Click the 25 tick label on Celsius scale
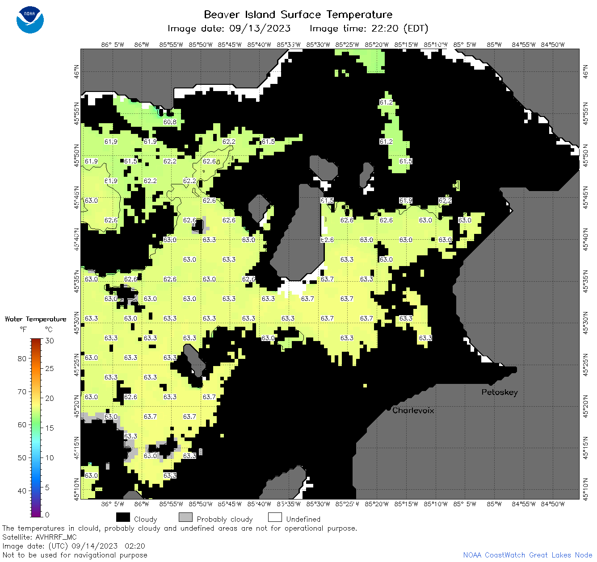The image size is (597, 562). pyautogui.click(x=50, y=369)
